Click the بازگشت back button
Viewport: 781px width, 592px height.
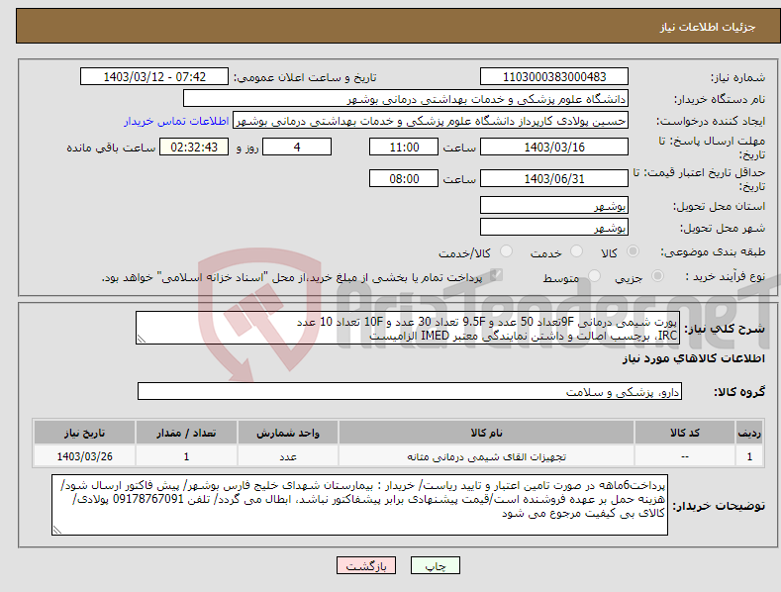pyautogui.click(x=366, y=565)
